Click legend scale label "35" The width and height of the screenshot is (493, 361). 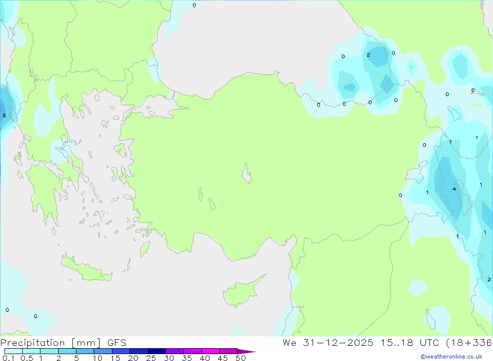click(x=187, y=358)
